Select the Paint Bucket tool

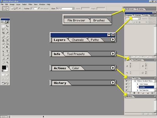point(7,44)
